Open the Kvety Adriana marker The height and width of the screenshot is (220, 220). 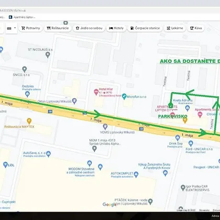pyautogui.click(x=188, y=108)
